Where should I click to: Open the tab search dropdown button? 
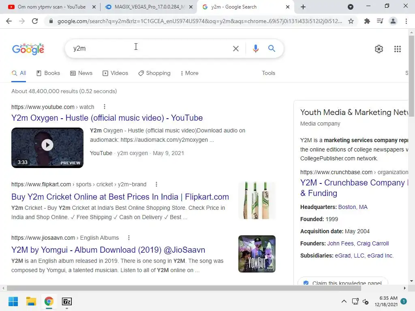coord(351,7)
